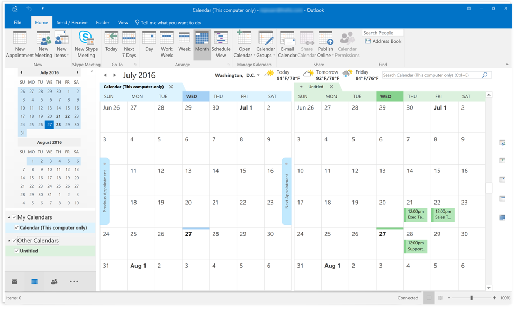The image size is (517, 310).
Task: Click the Next Appointment side tab
Action: tap(286, 192)
